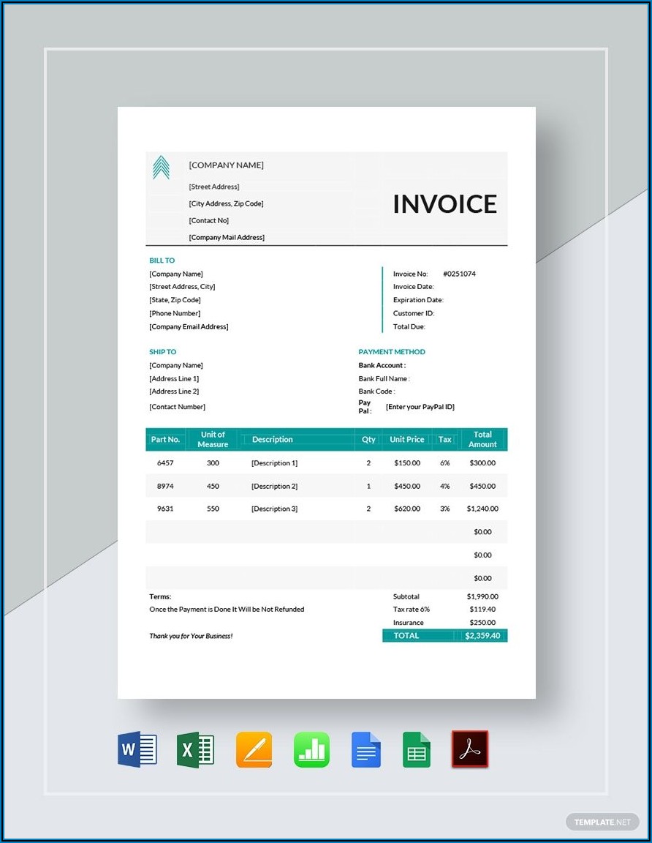Select the Microsoft Excel format icon

click(195, 749)
